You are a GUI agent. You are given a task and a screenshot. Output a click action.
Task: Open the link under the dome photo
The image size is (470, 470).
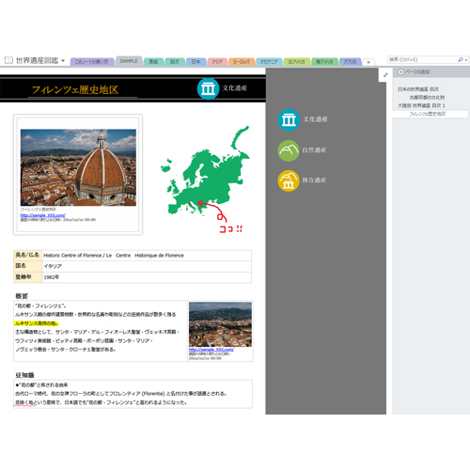(x=42, y=215)
